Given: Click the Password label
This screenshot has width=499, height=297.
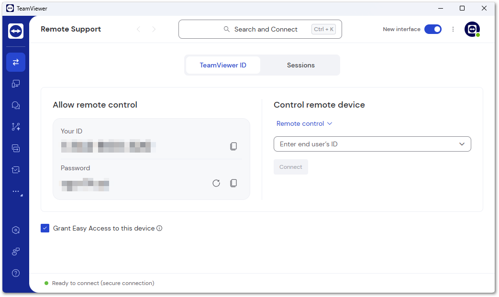Looking at the screenshot, I should pyautogui.click(x=76, y=168).
